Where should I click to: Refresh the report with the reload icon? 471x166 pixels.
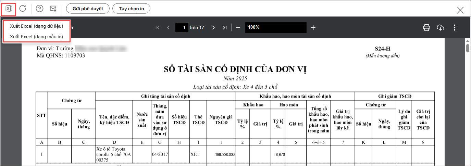click(x=23, y=9)
